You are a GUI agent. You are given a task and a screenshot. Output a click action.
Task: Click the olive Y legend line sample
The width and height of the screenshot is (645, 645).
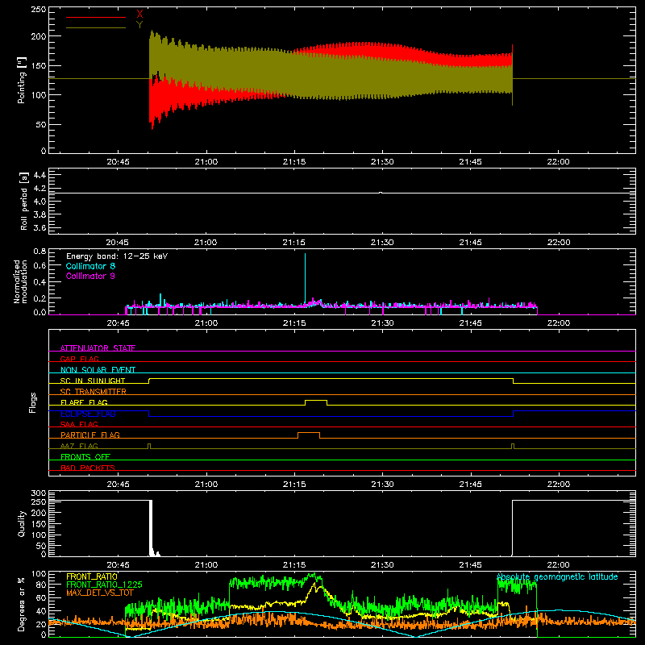click(96, 28)
